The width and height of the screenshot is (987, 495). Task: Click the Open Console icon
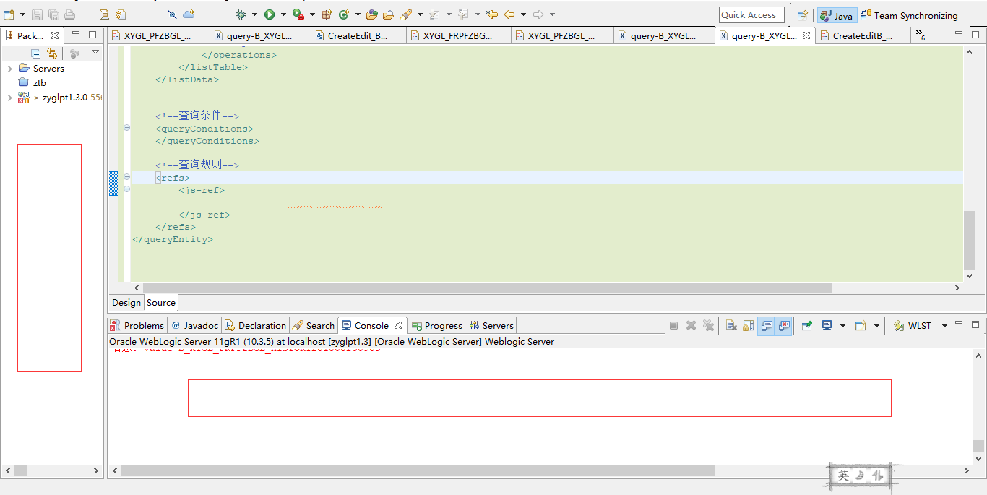(x=861, y=326)
